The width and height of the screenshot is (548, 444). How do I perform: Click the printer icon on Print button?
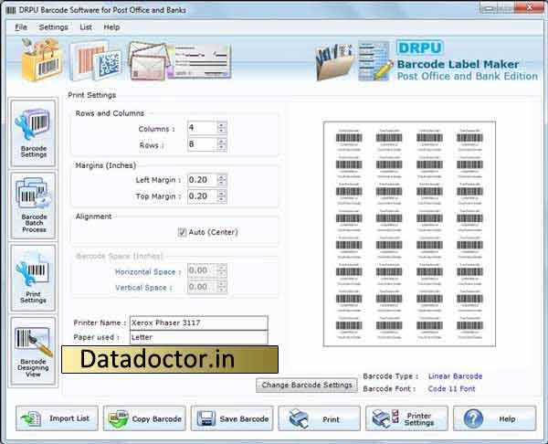point(299,418)
